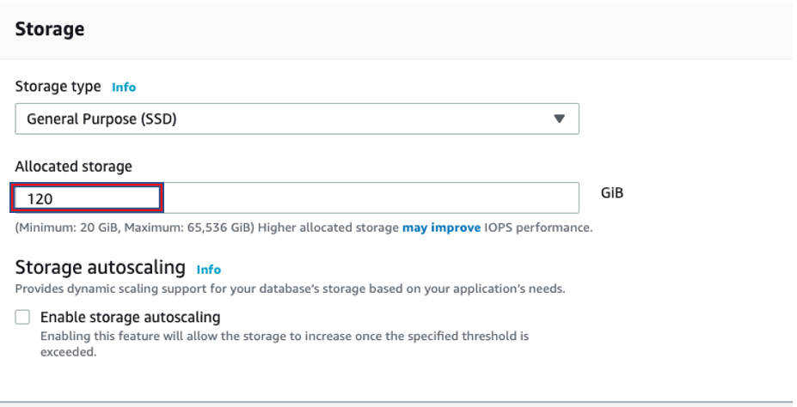Screen dimensions: 797x407
Task: Click the 120 value in Allocated storage
Action: tap(40, 198)
